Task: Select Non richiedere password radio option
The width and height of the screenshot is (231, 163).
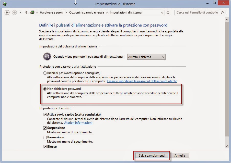Action: [x=45, y=89]
